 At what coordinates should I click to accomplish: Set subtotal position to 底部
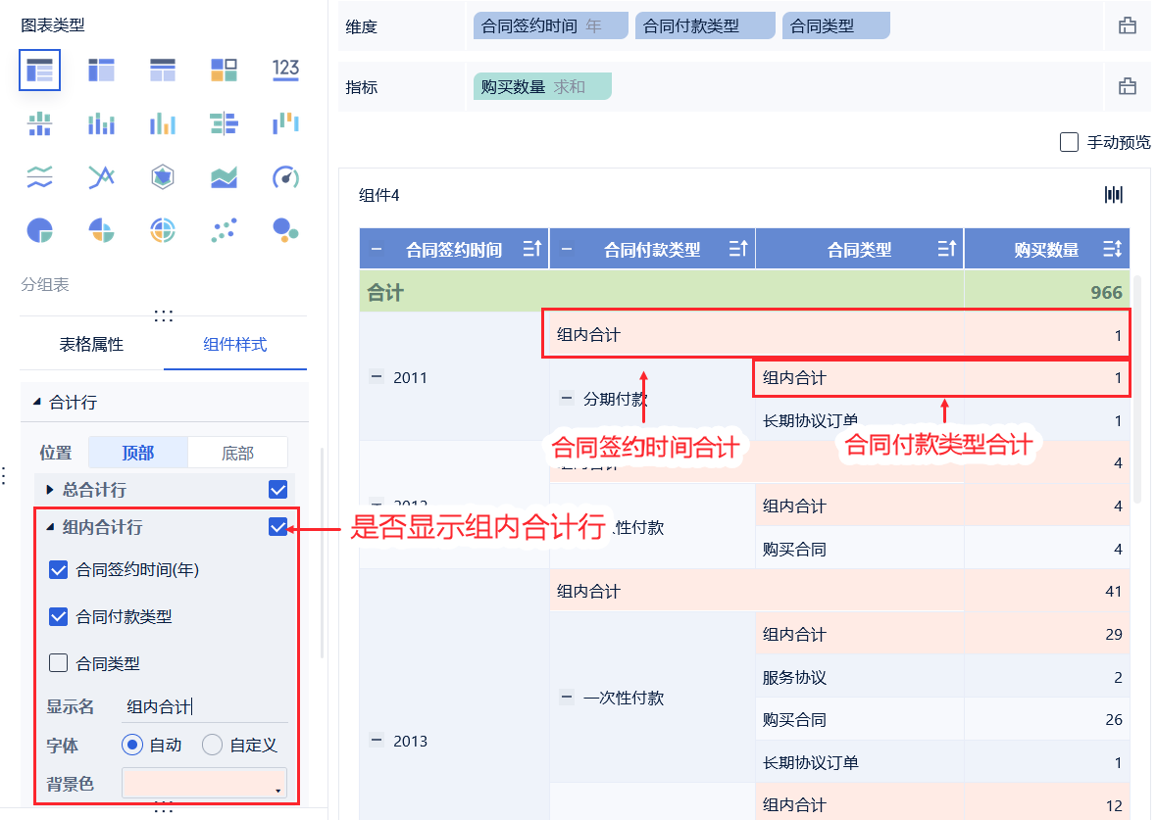tap(237, 452)
